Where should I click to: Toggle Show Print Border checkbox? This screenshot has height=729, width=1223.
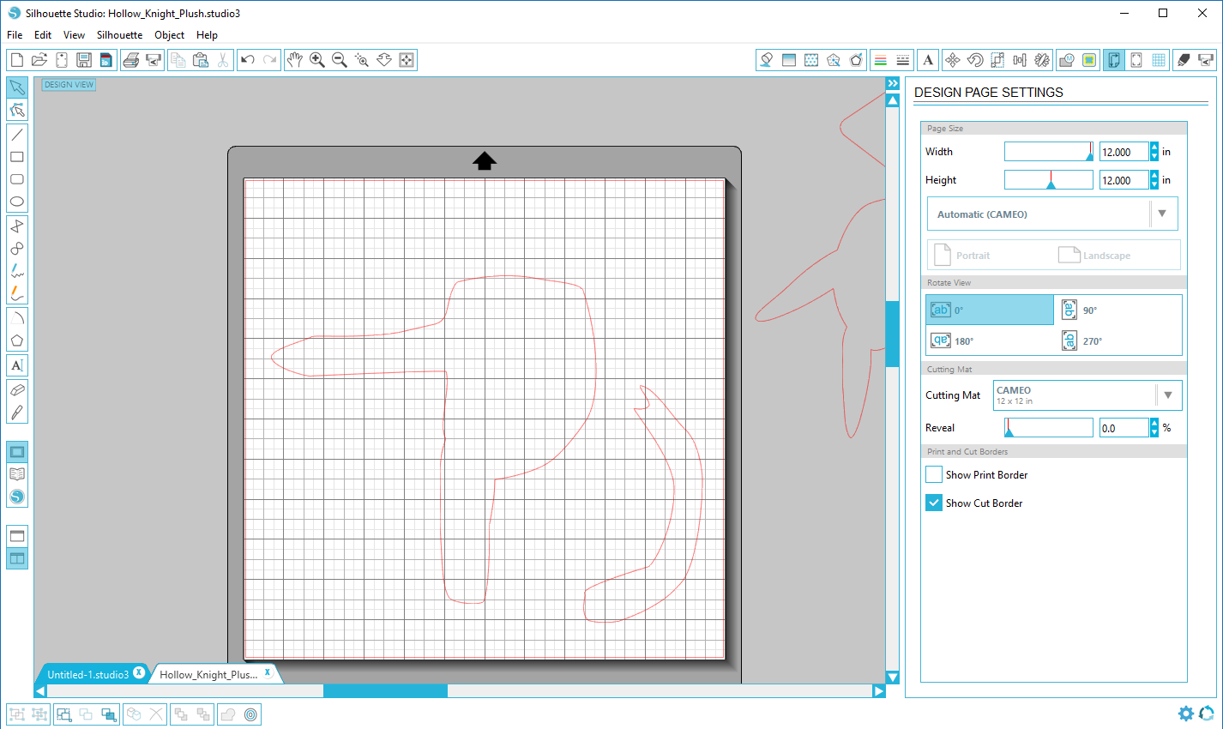pos(934,474)
